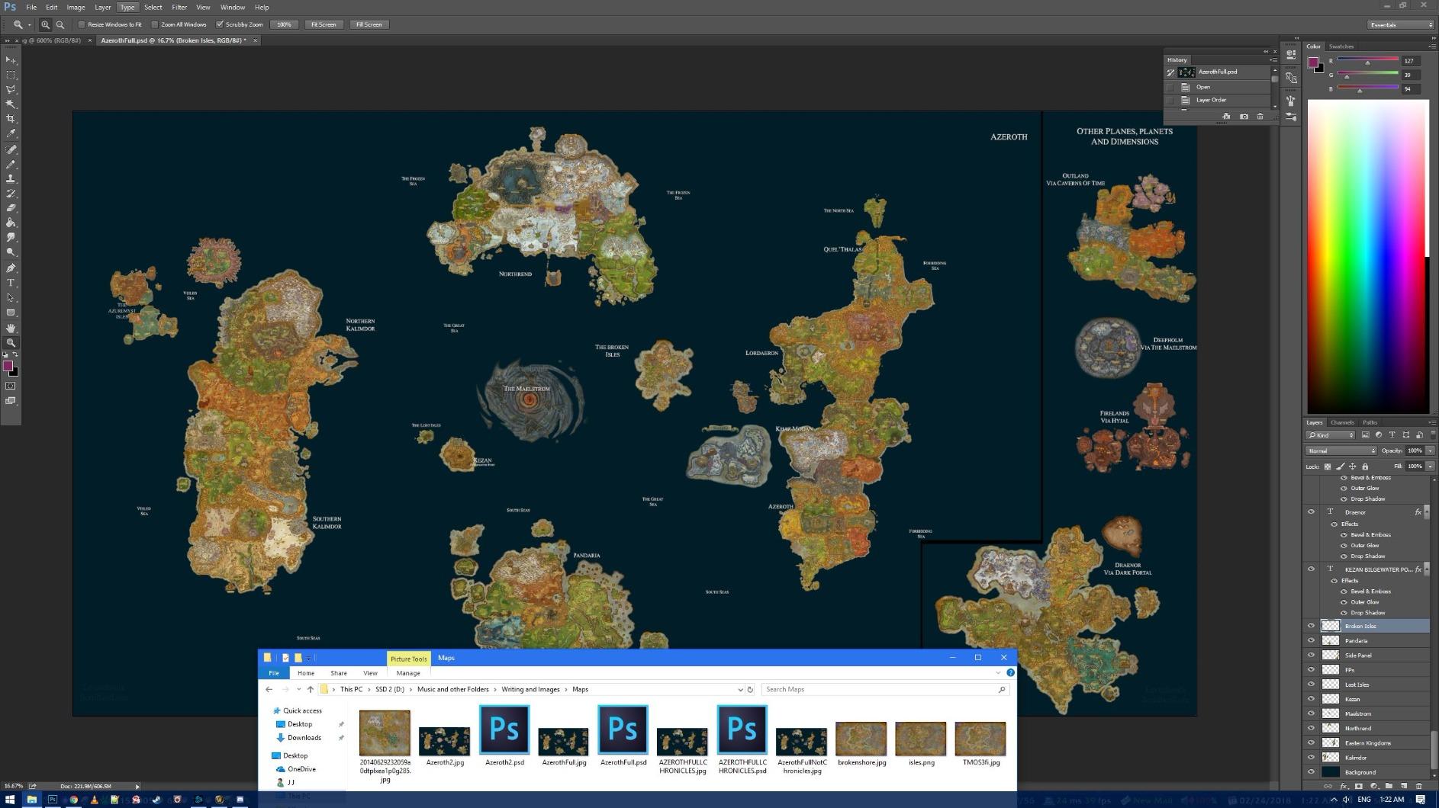Delete current state in History panel
Viewport: 1439px width, 808px height.
[x=1260, y=117]
